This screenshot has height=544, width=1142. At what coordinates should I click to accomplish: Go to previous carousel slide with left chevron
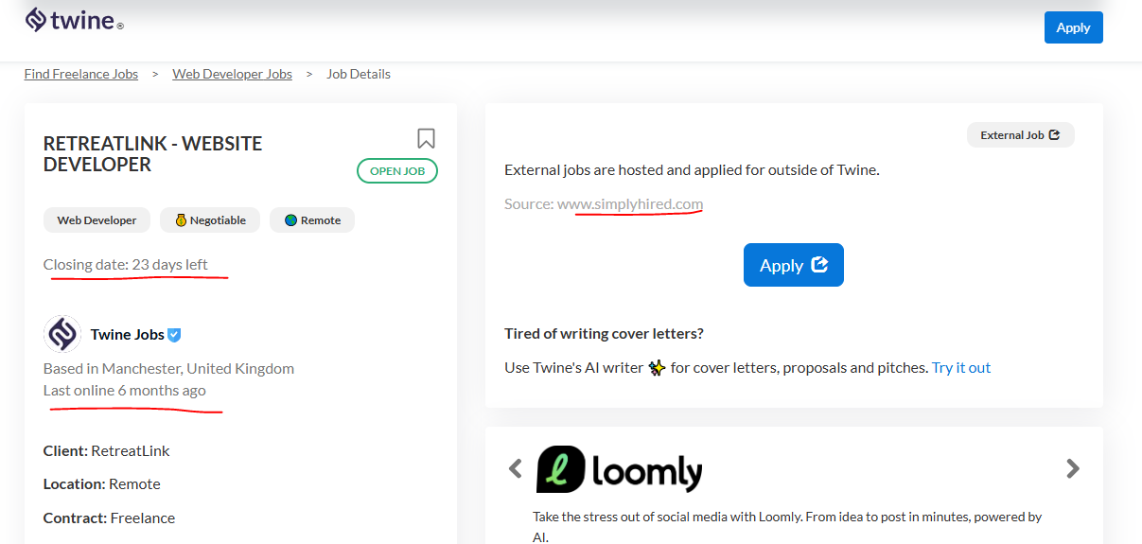(516, 468)
